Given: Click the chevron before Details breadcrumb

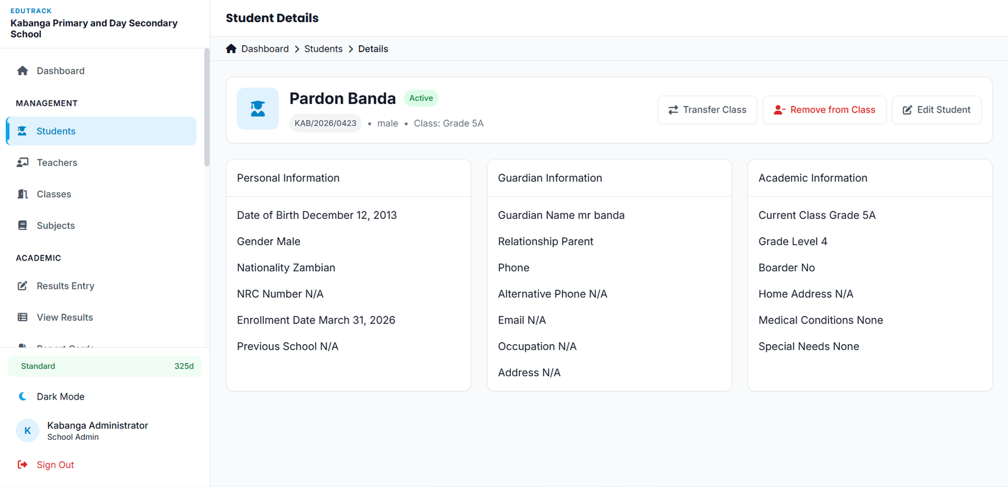Looking at the screenshot, I should click(351, 49).
